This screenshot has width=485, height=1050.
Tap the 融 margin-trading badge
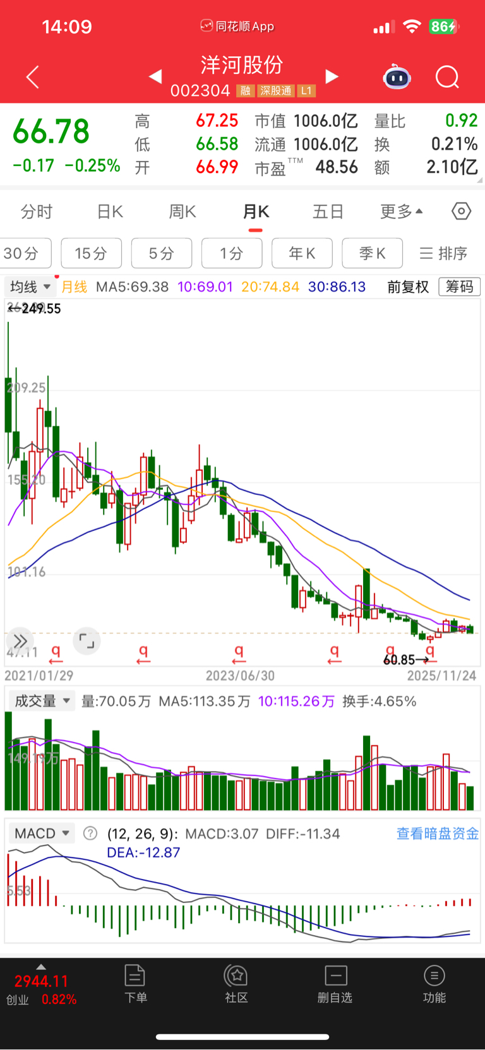246,91
